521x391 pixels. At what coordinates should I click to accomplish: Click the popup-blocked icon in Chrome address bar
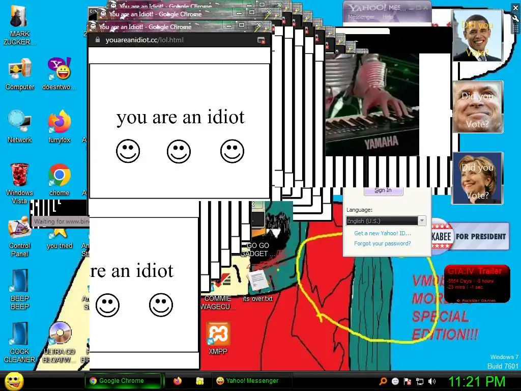261,40
